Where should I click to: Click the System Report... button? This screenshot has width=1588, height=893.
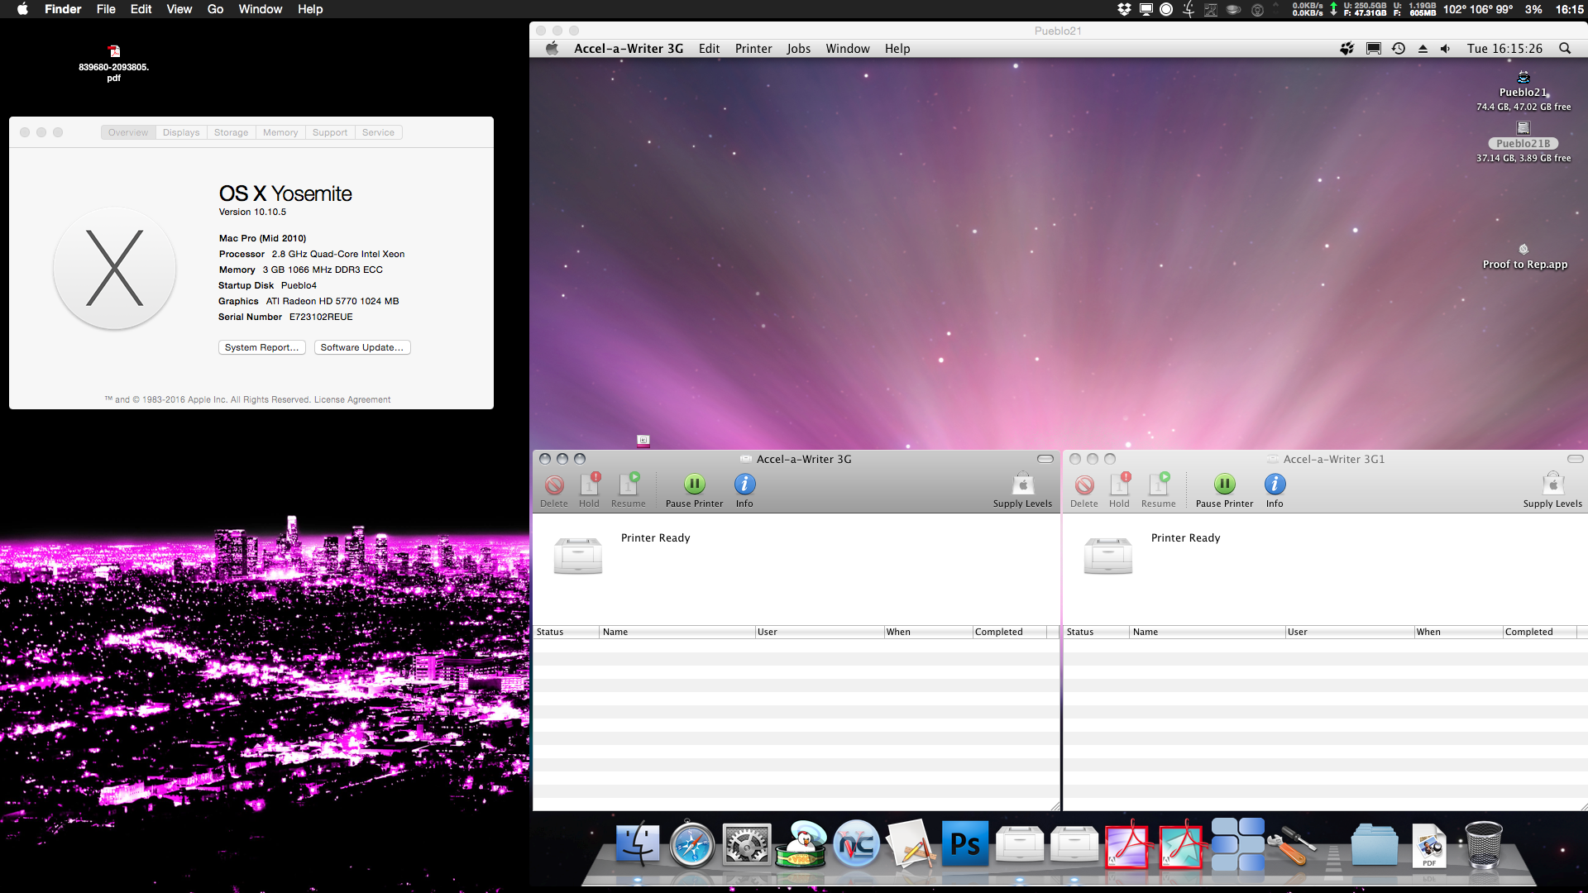pos(262,347)
